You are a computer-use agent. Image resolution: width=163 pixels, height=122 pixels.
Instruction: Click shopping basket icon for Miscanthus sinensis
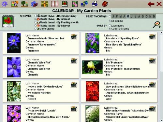(x=153, y=109)
